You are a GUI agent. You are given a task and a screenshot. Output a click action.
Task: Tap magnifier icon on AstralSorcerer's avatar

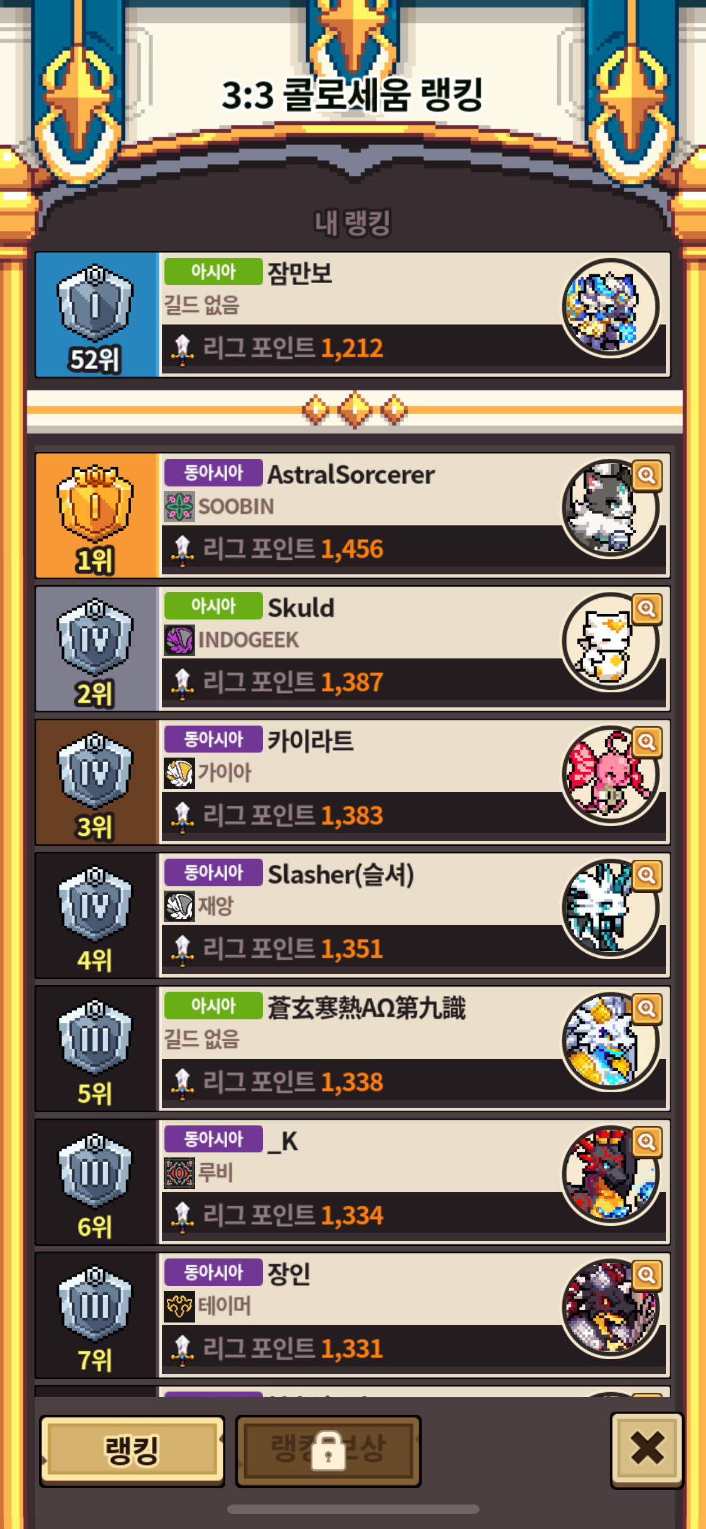click(x=647, y=476)
